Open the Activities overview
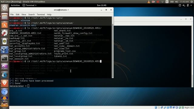 coord(15,5)
